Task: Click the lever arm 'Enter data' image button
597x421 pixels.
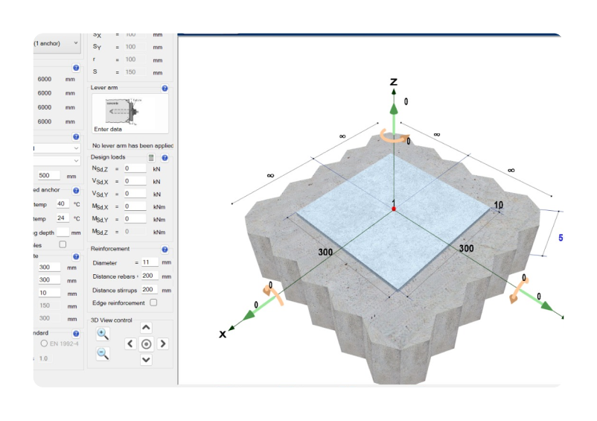Action: (x=130, y=113)
